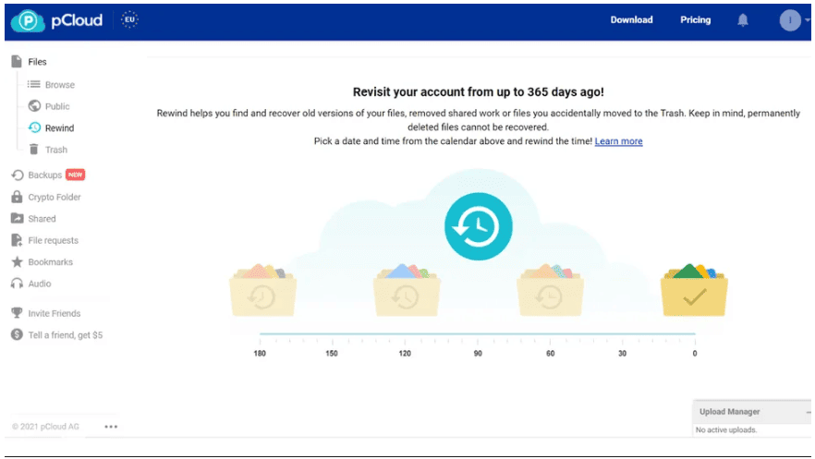
Task: Click the 90 mark on timeline
Action: point(478,353)
